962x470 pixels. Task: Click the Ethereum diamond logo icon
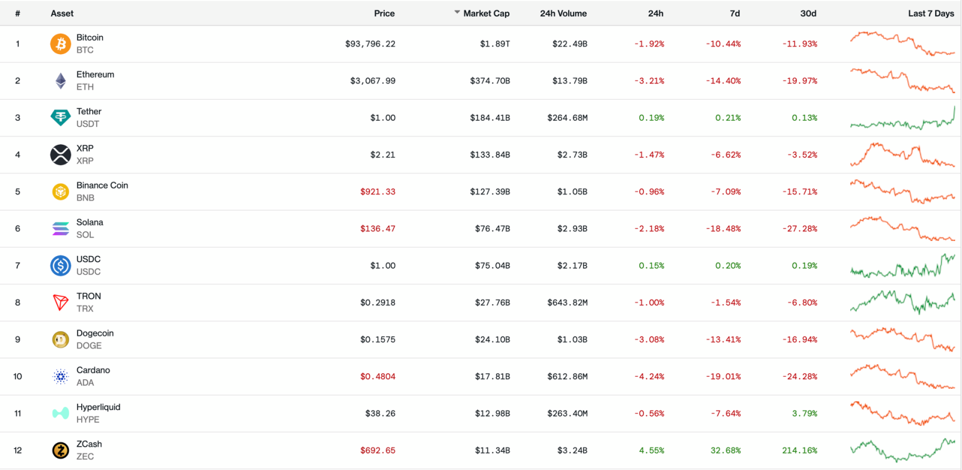coord(60,81)
